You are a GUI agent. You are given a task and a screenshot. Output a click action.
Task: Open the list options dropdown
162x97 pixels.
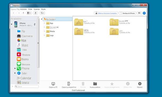pos(42,13)
